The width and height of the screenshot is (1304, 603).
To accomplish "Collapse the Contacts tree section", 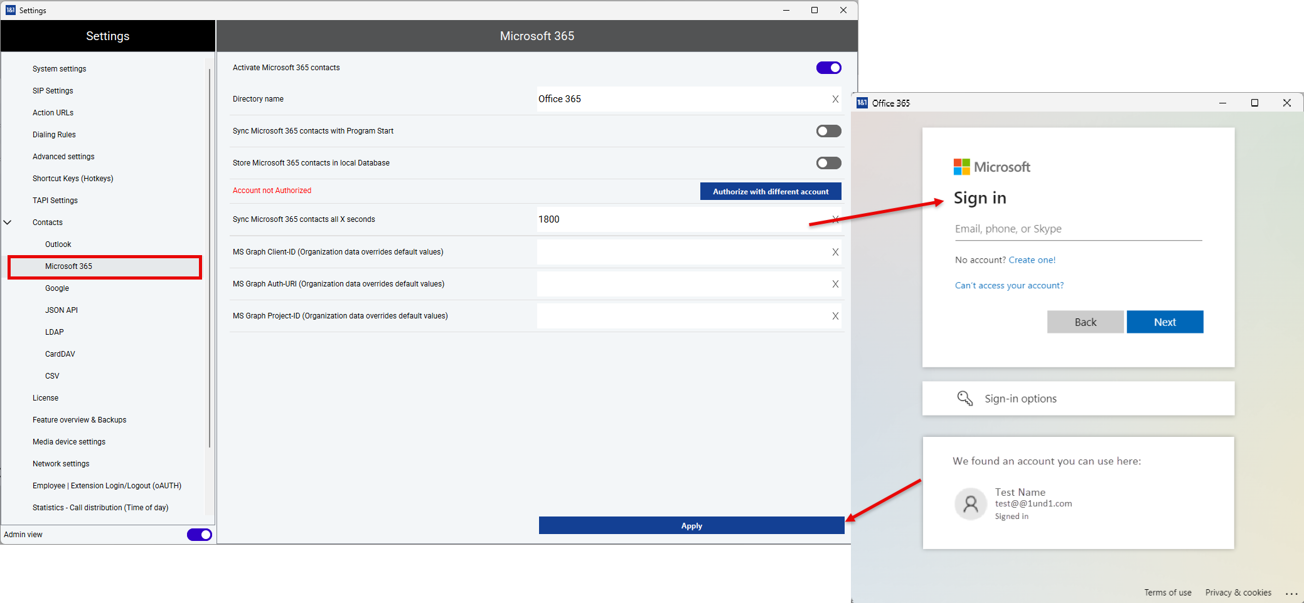I will (8, 223).
